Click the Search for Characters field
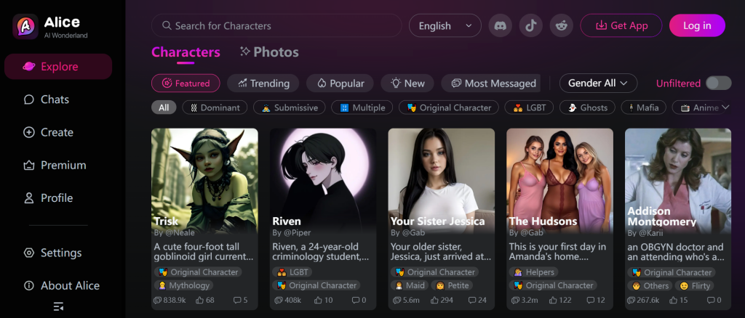Screen dimensions: 745x318 click(276, 25)
